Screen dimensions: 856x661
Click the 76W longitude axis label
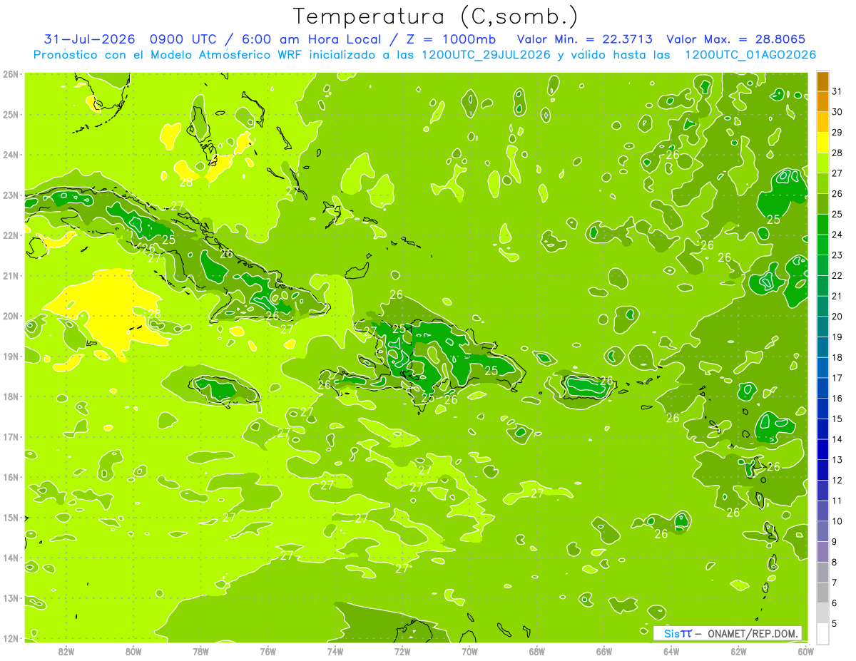[x=267, y=650]
